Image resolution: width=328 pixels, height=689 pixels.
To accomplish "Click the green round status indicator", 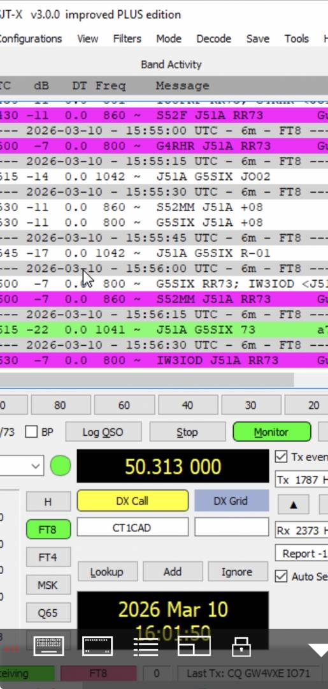I will pos(61,466).
